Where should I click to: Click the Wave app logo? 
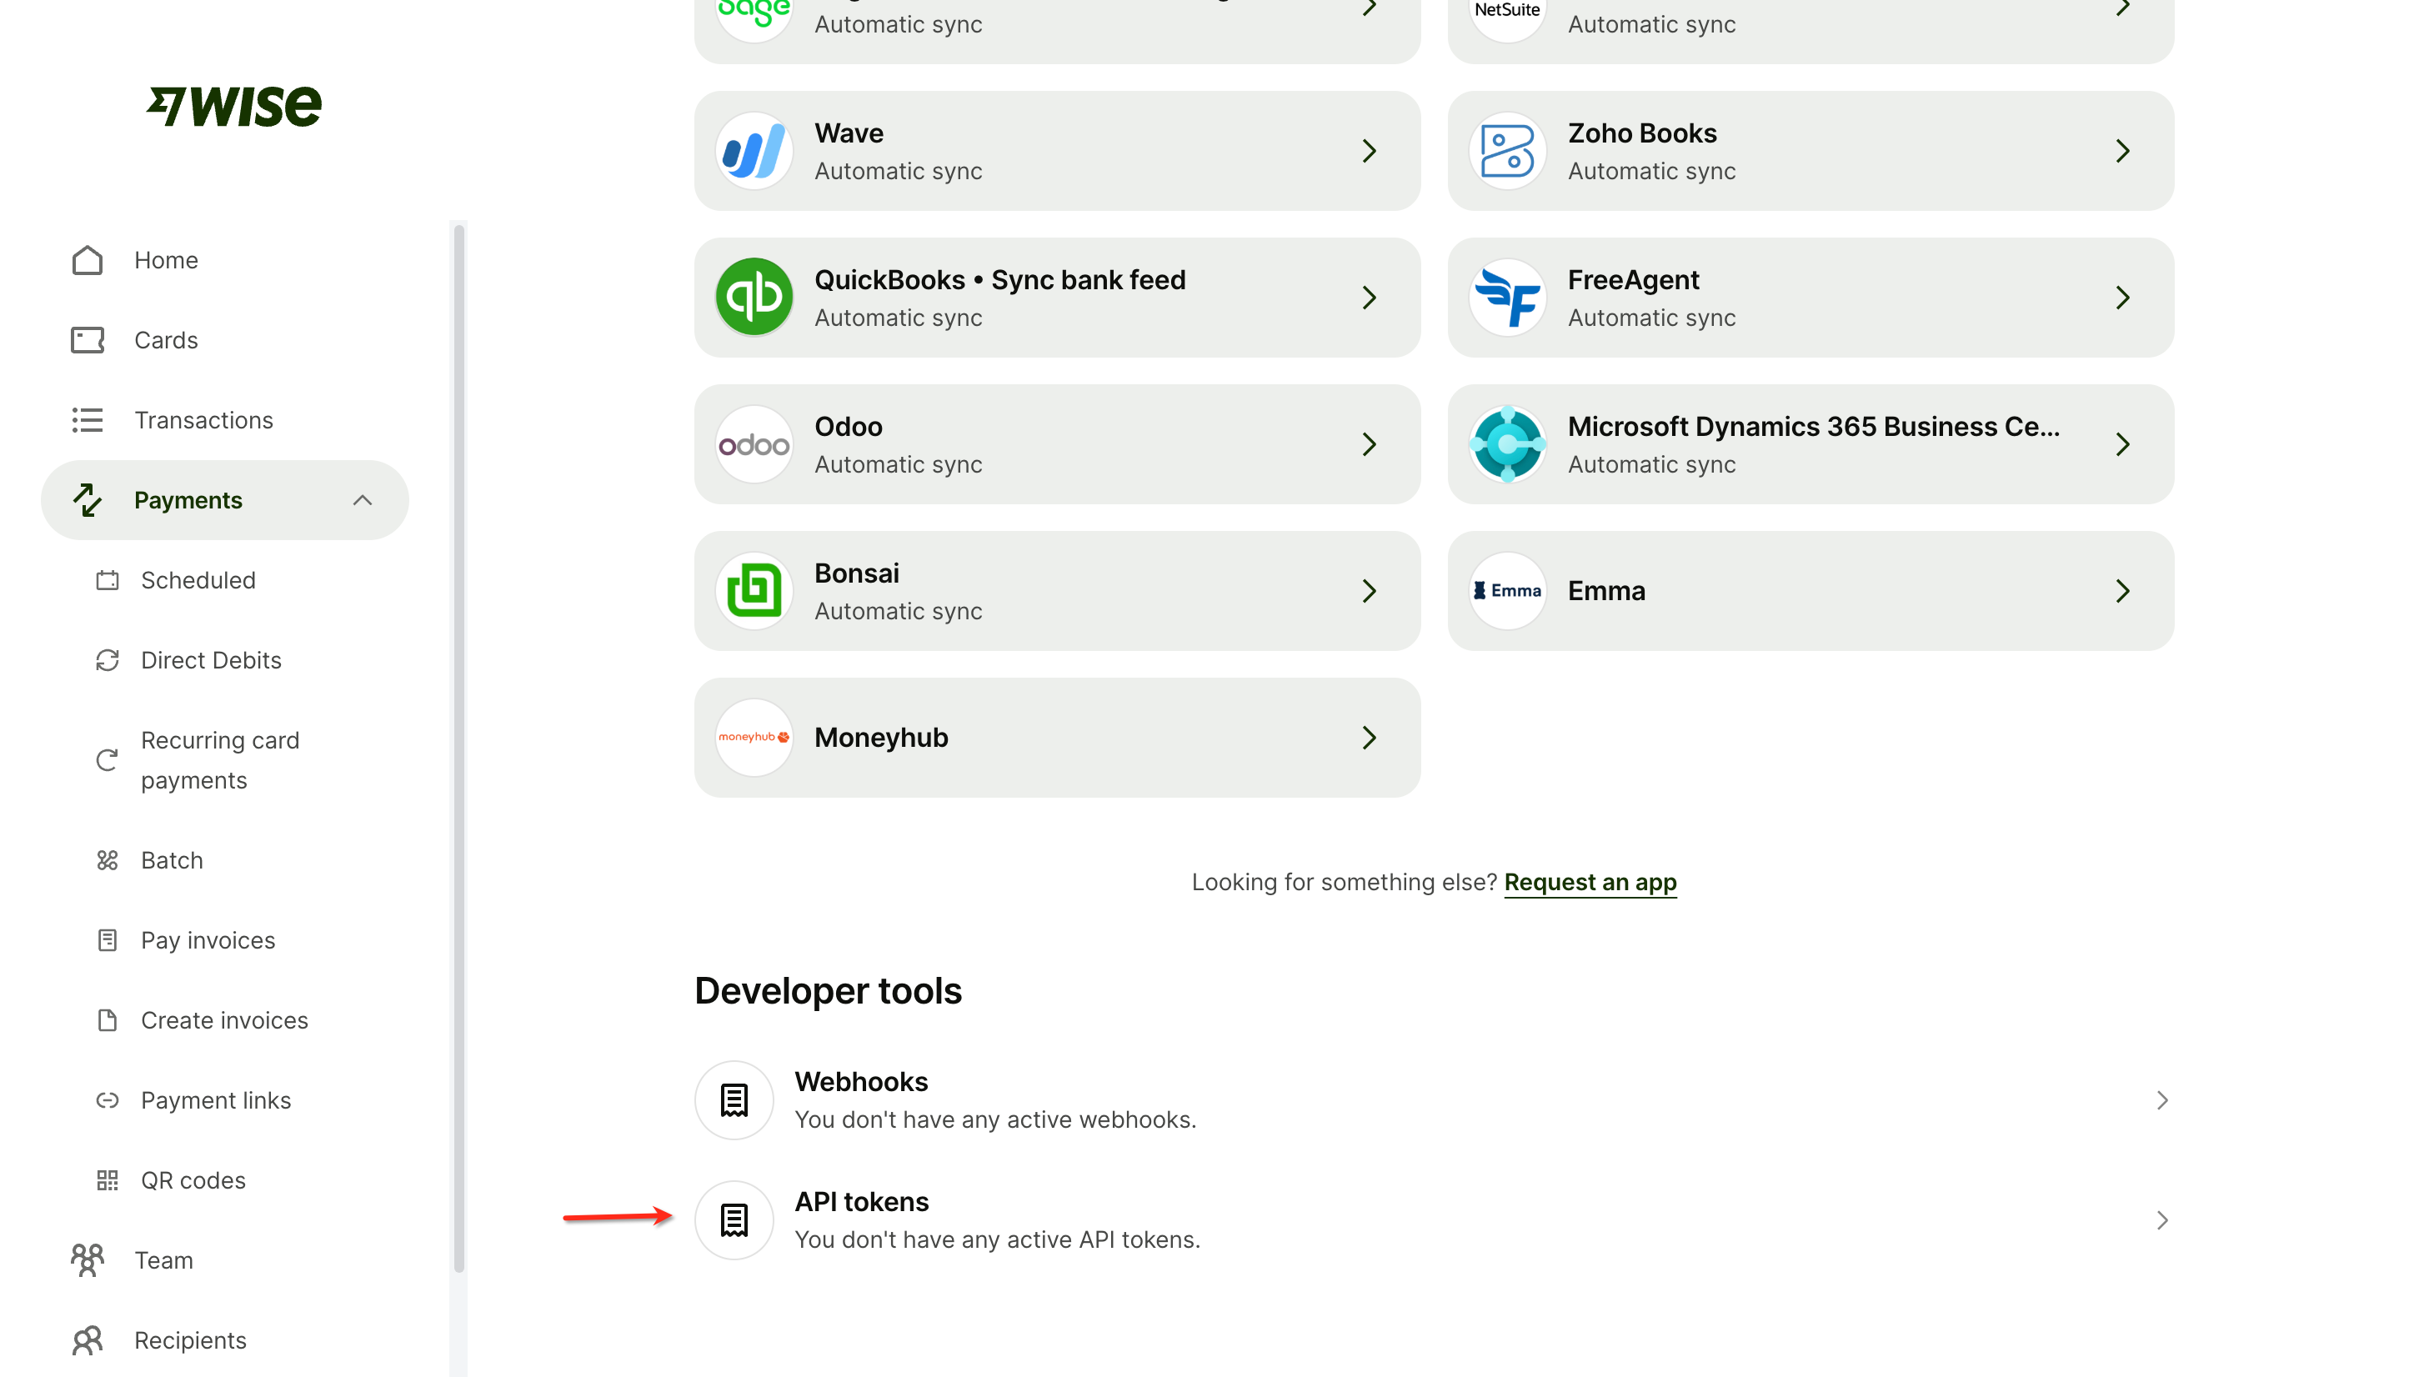point(754,150)
